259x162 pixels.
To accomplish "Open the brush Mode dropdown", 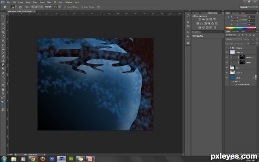I will [37, 7].
